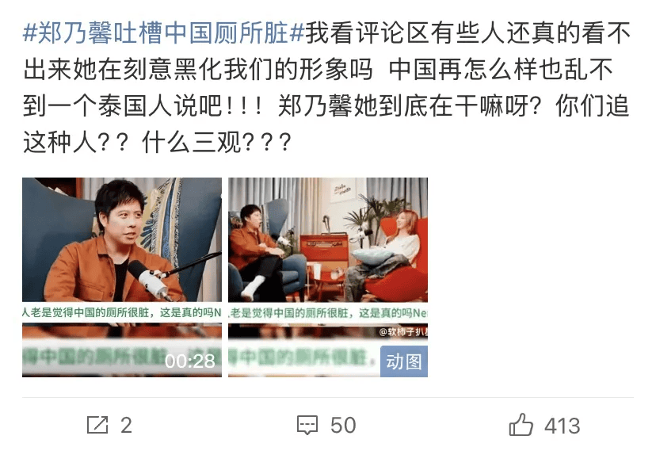656x451 pixels.
Task: Like the post with the thumbs-up icon
Action: 521,425
